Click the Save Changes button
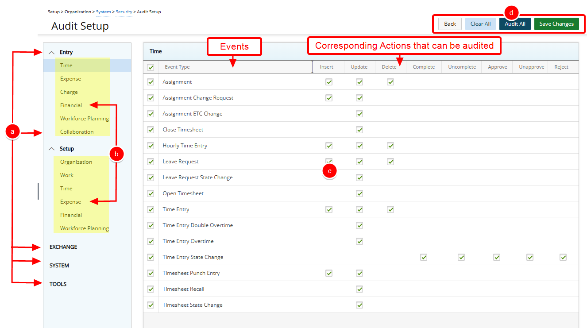Screen dimensions: 587x328 pos(556,24)
